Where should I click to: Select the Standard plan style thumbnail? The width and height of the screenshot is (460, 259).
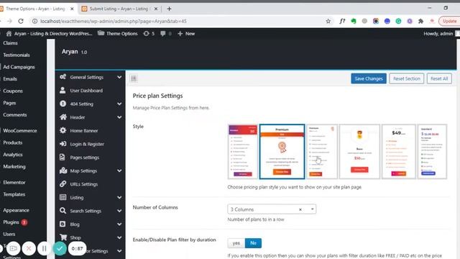pos(432,152)
